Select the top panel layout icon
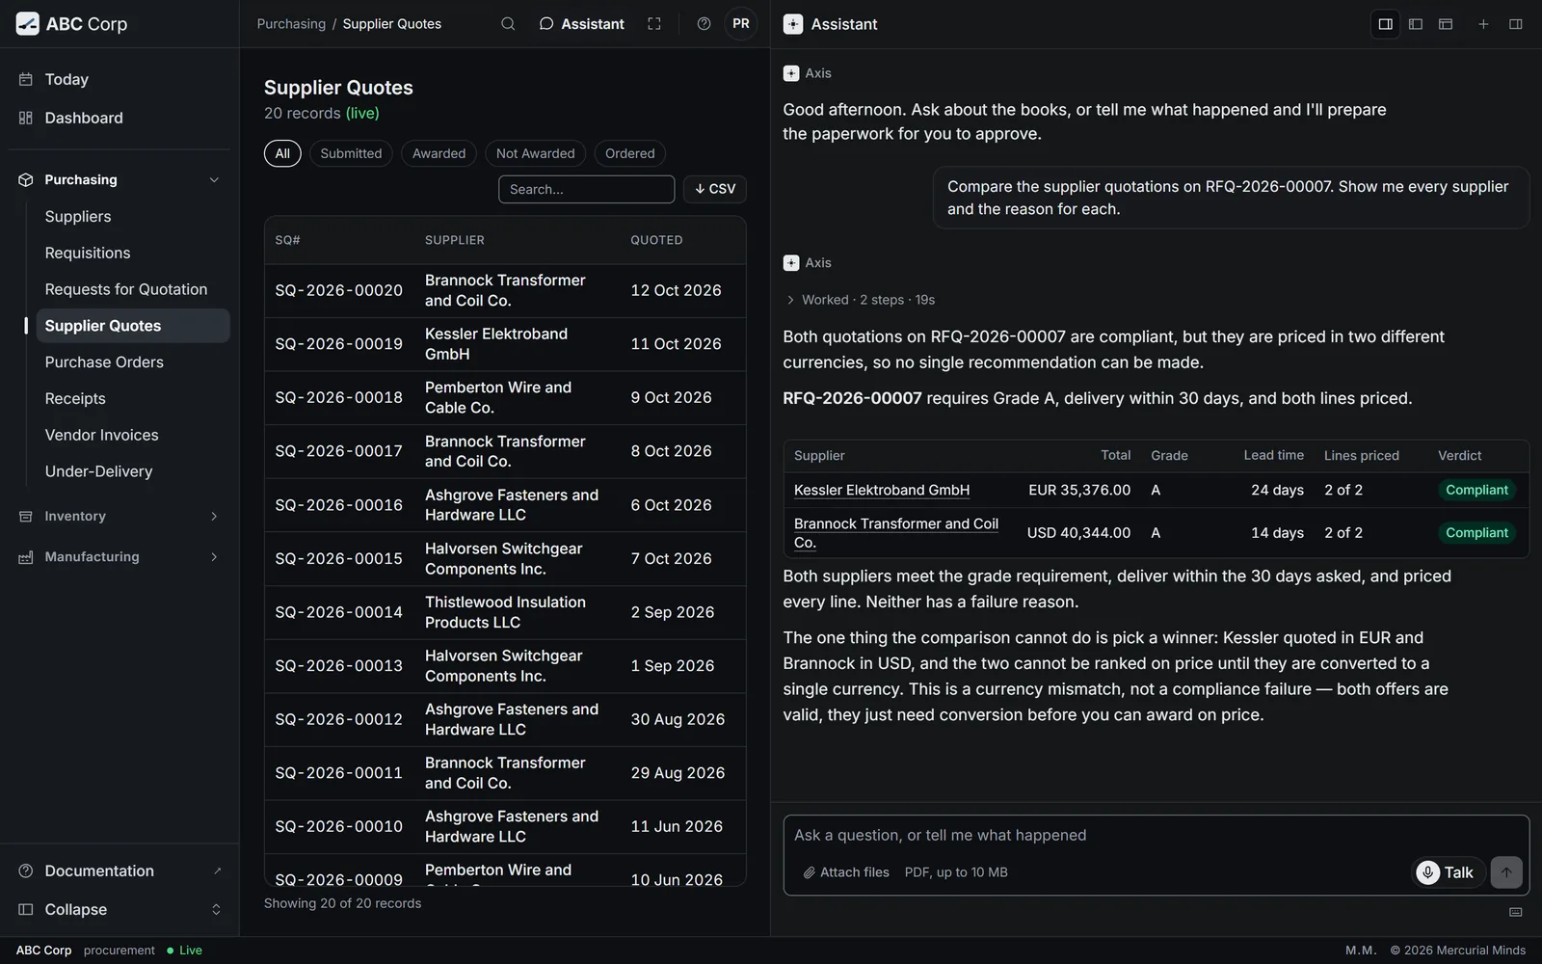Viewport: 1542px width, 964px height. pyautogui.click(x=1446, y=24)
